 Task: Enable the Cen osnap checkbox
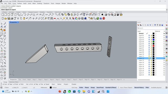pyautogui.click(x=25, y=84)
